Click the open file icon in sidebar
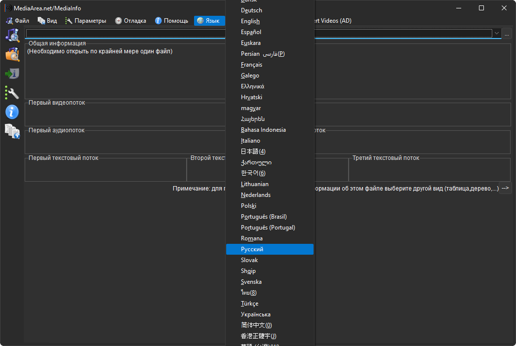The image size is (516, 346). tap(12, 36)
